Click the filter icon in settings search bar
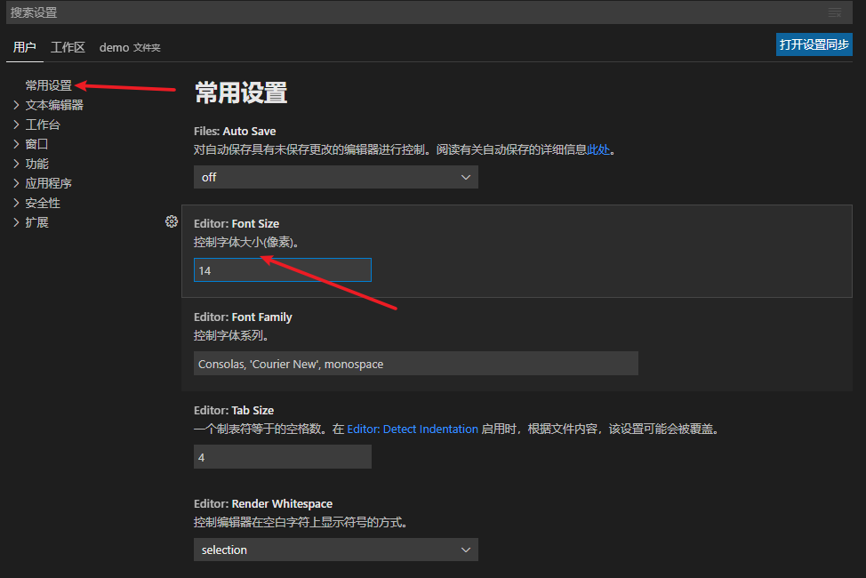 coord(834,12)
